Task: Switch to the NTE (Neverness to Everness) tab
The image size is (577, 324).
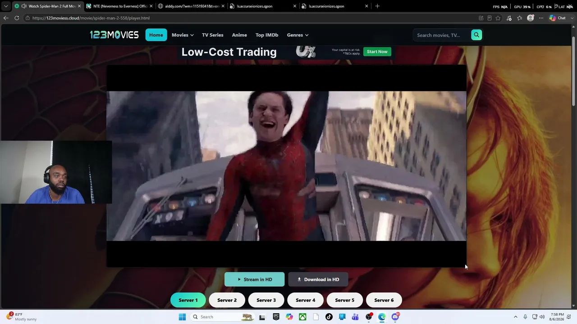Action: pos(119,6)
